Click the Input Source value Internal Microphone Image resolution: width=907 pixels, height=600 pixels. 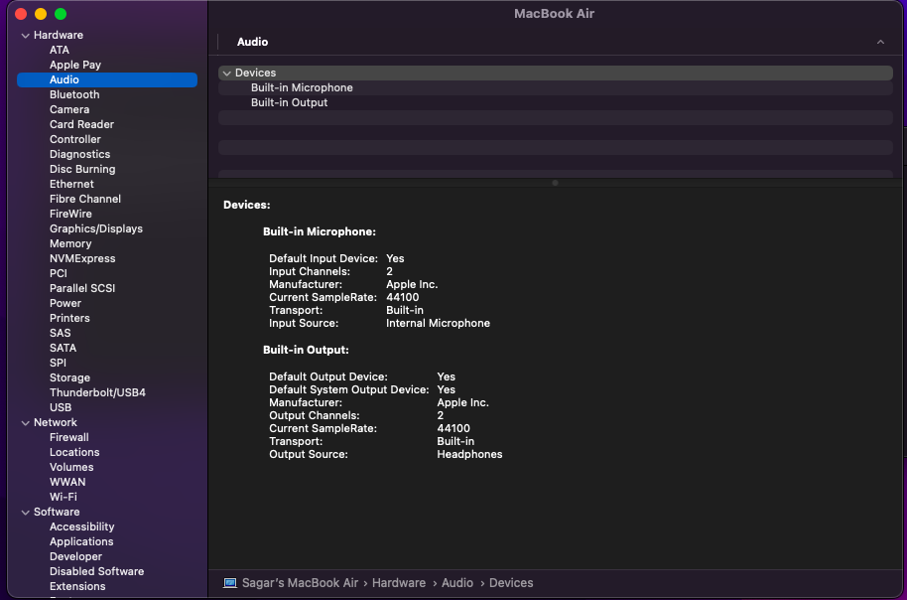pyautogui.click(x=438, y=324)
